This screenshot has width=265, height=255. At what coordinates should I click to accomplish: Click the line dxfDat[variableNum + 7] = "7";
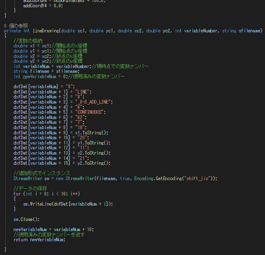49,122
